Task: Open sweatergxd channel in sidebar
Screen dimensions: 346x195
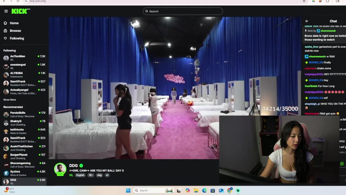Action: coord(24,66)
